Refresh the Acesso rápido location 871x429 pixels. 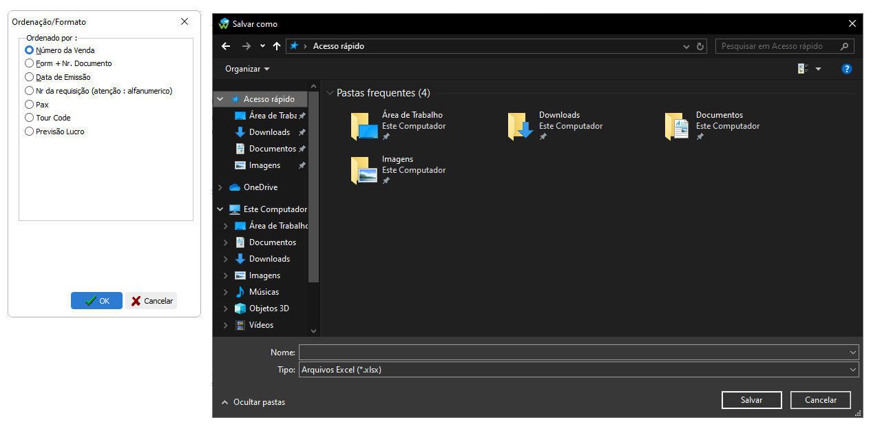tap(701, 46)
